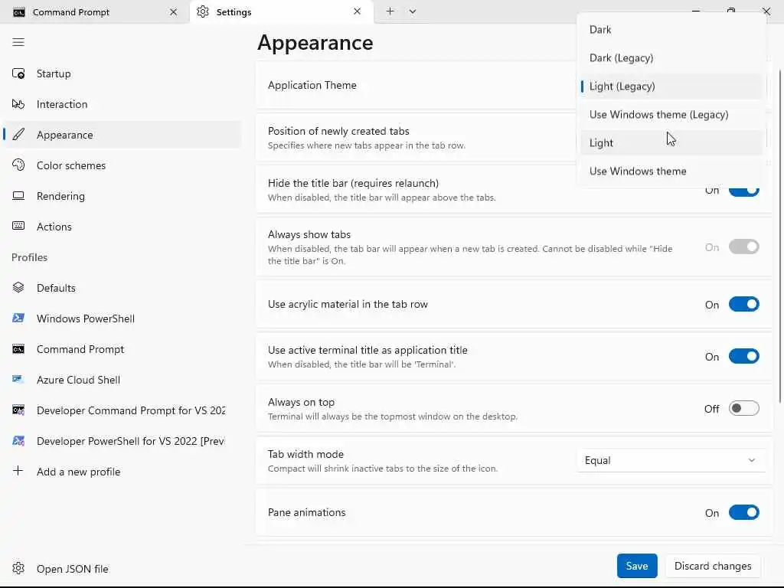Add a new profile

(x=122, y=472)
